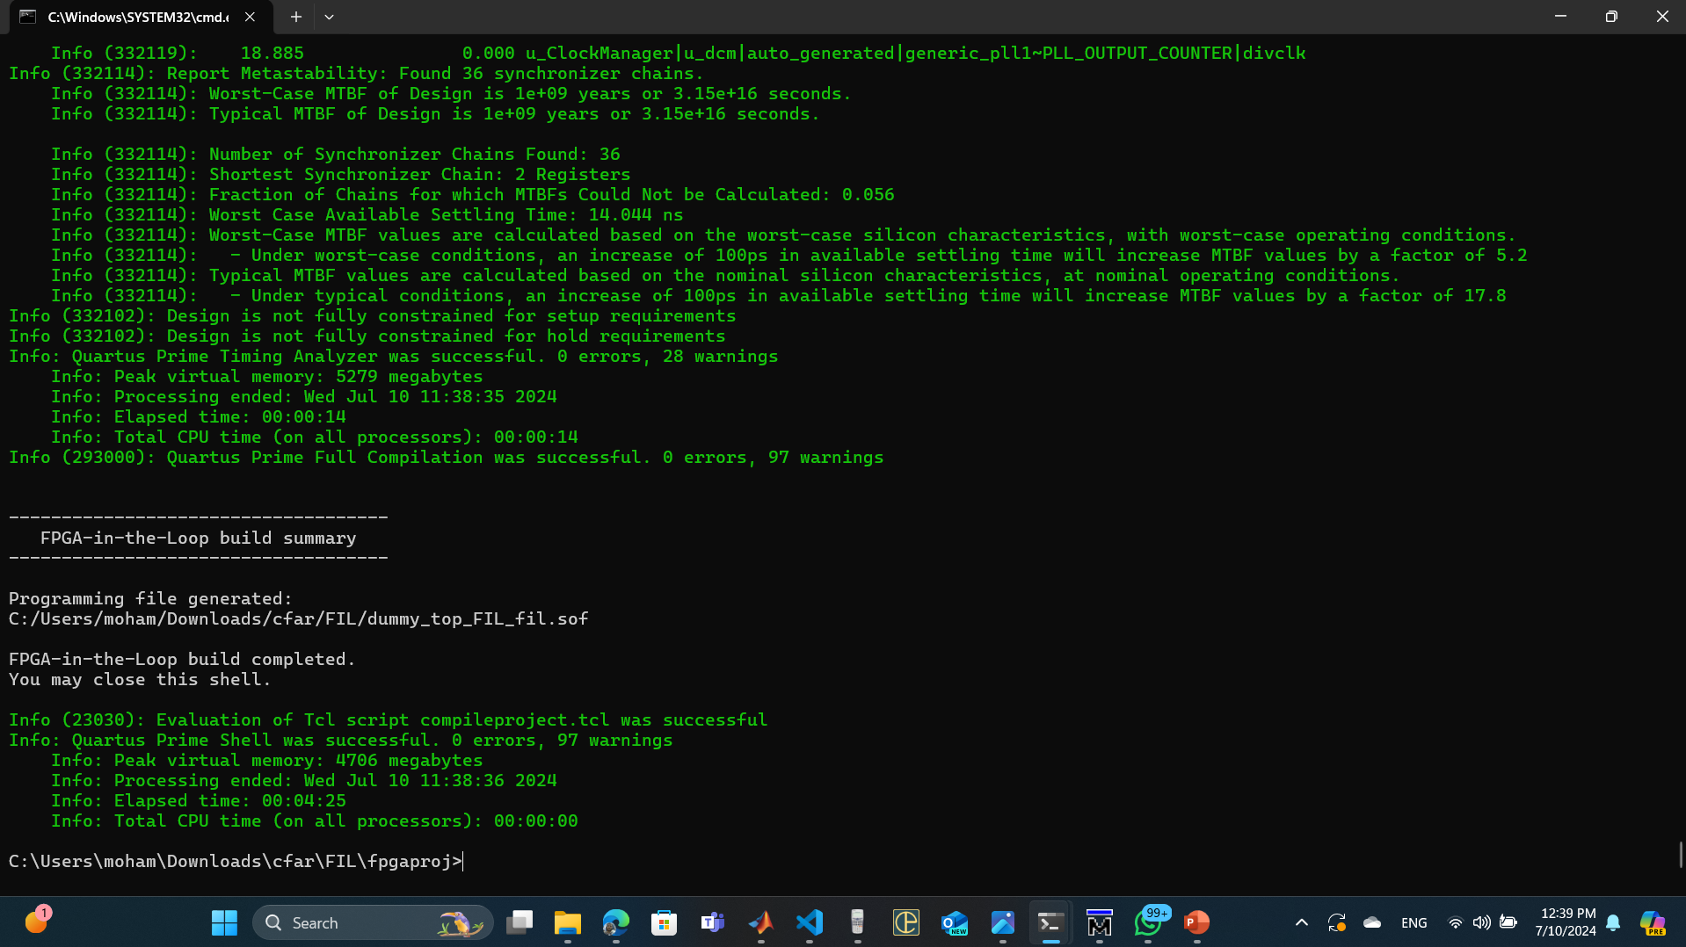This screenshot has width=1686, height=947.
Task: Click 'Evaluation of Tcl script compileproject.tcl' line
Action: pyautogui.click(x=388, y=719)
